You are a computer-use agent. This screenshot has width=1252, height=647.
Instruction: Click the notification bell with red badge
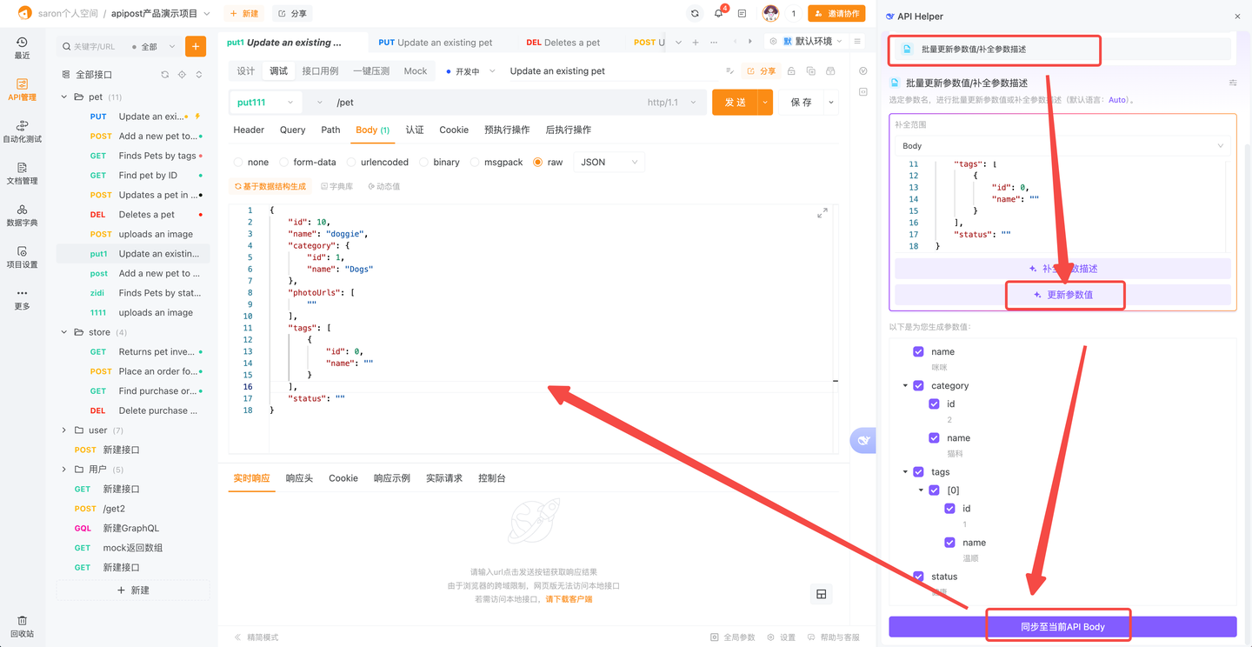718,13
